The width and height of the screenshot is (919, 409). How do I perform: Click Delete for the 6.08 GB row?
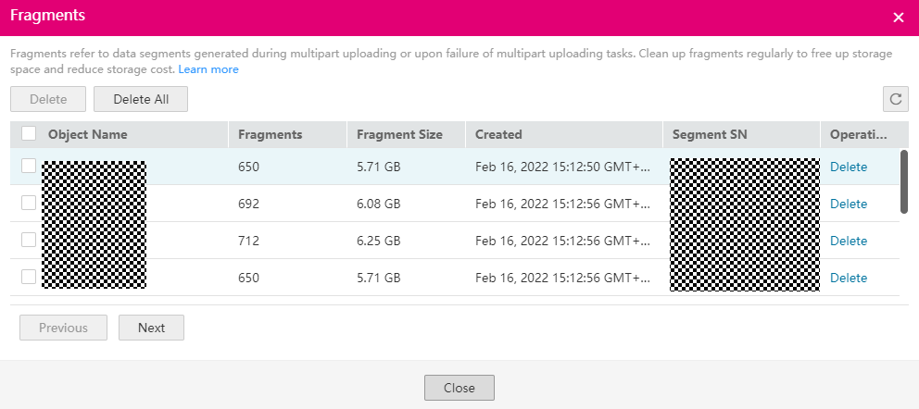[849, 204]
